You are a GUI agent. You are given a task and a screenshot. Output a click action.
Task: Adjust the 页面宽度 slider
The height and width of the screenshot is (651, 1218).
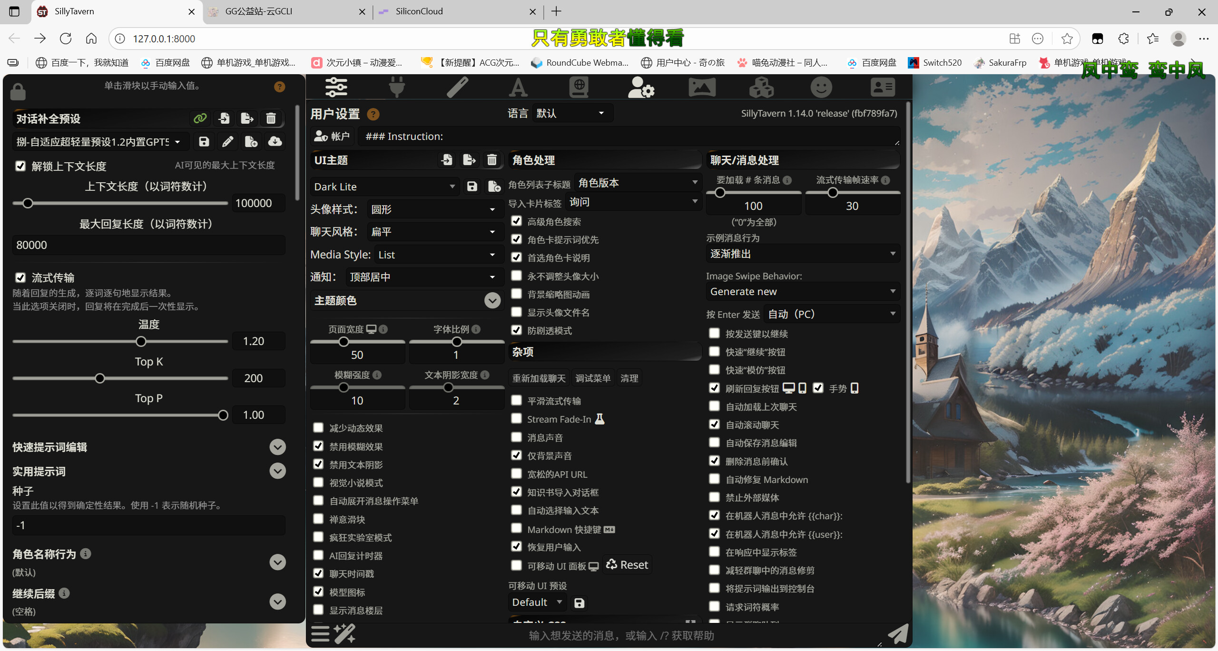357,342
